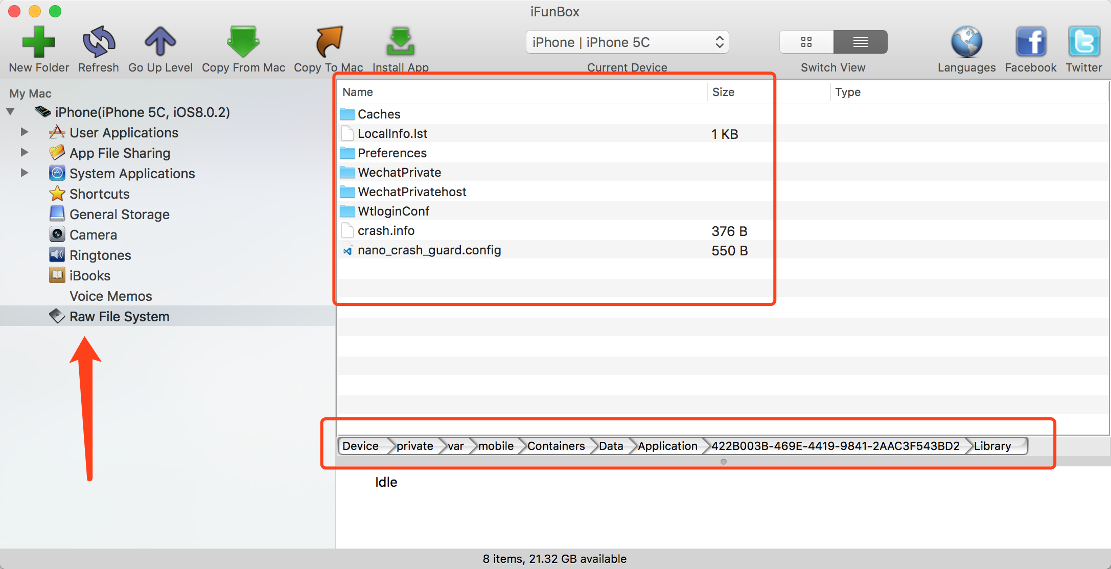
Task: Open the Twitter icon
Action: (1084, 42)
